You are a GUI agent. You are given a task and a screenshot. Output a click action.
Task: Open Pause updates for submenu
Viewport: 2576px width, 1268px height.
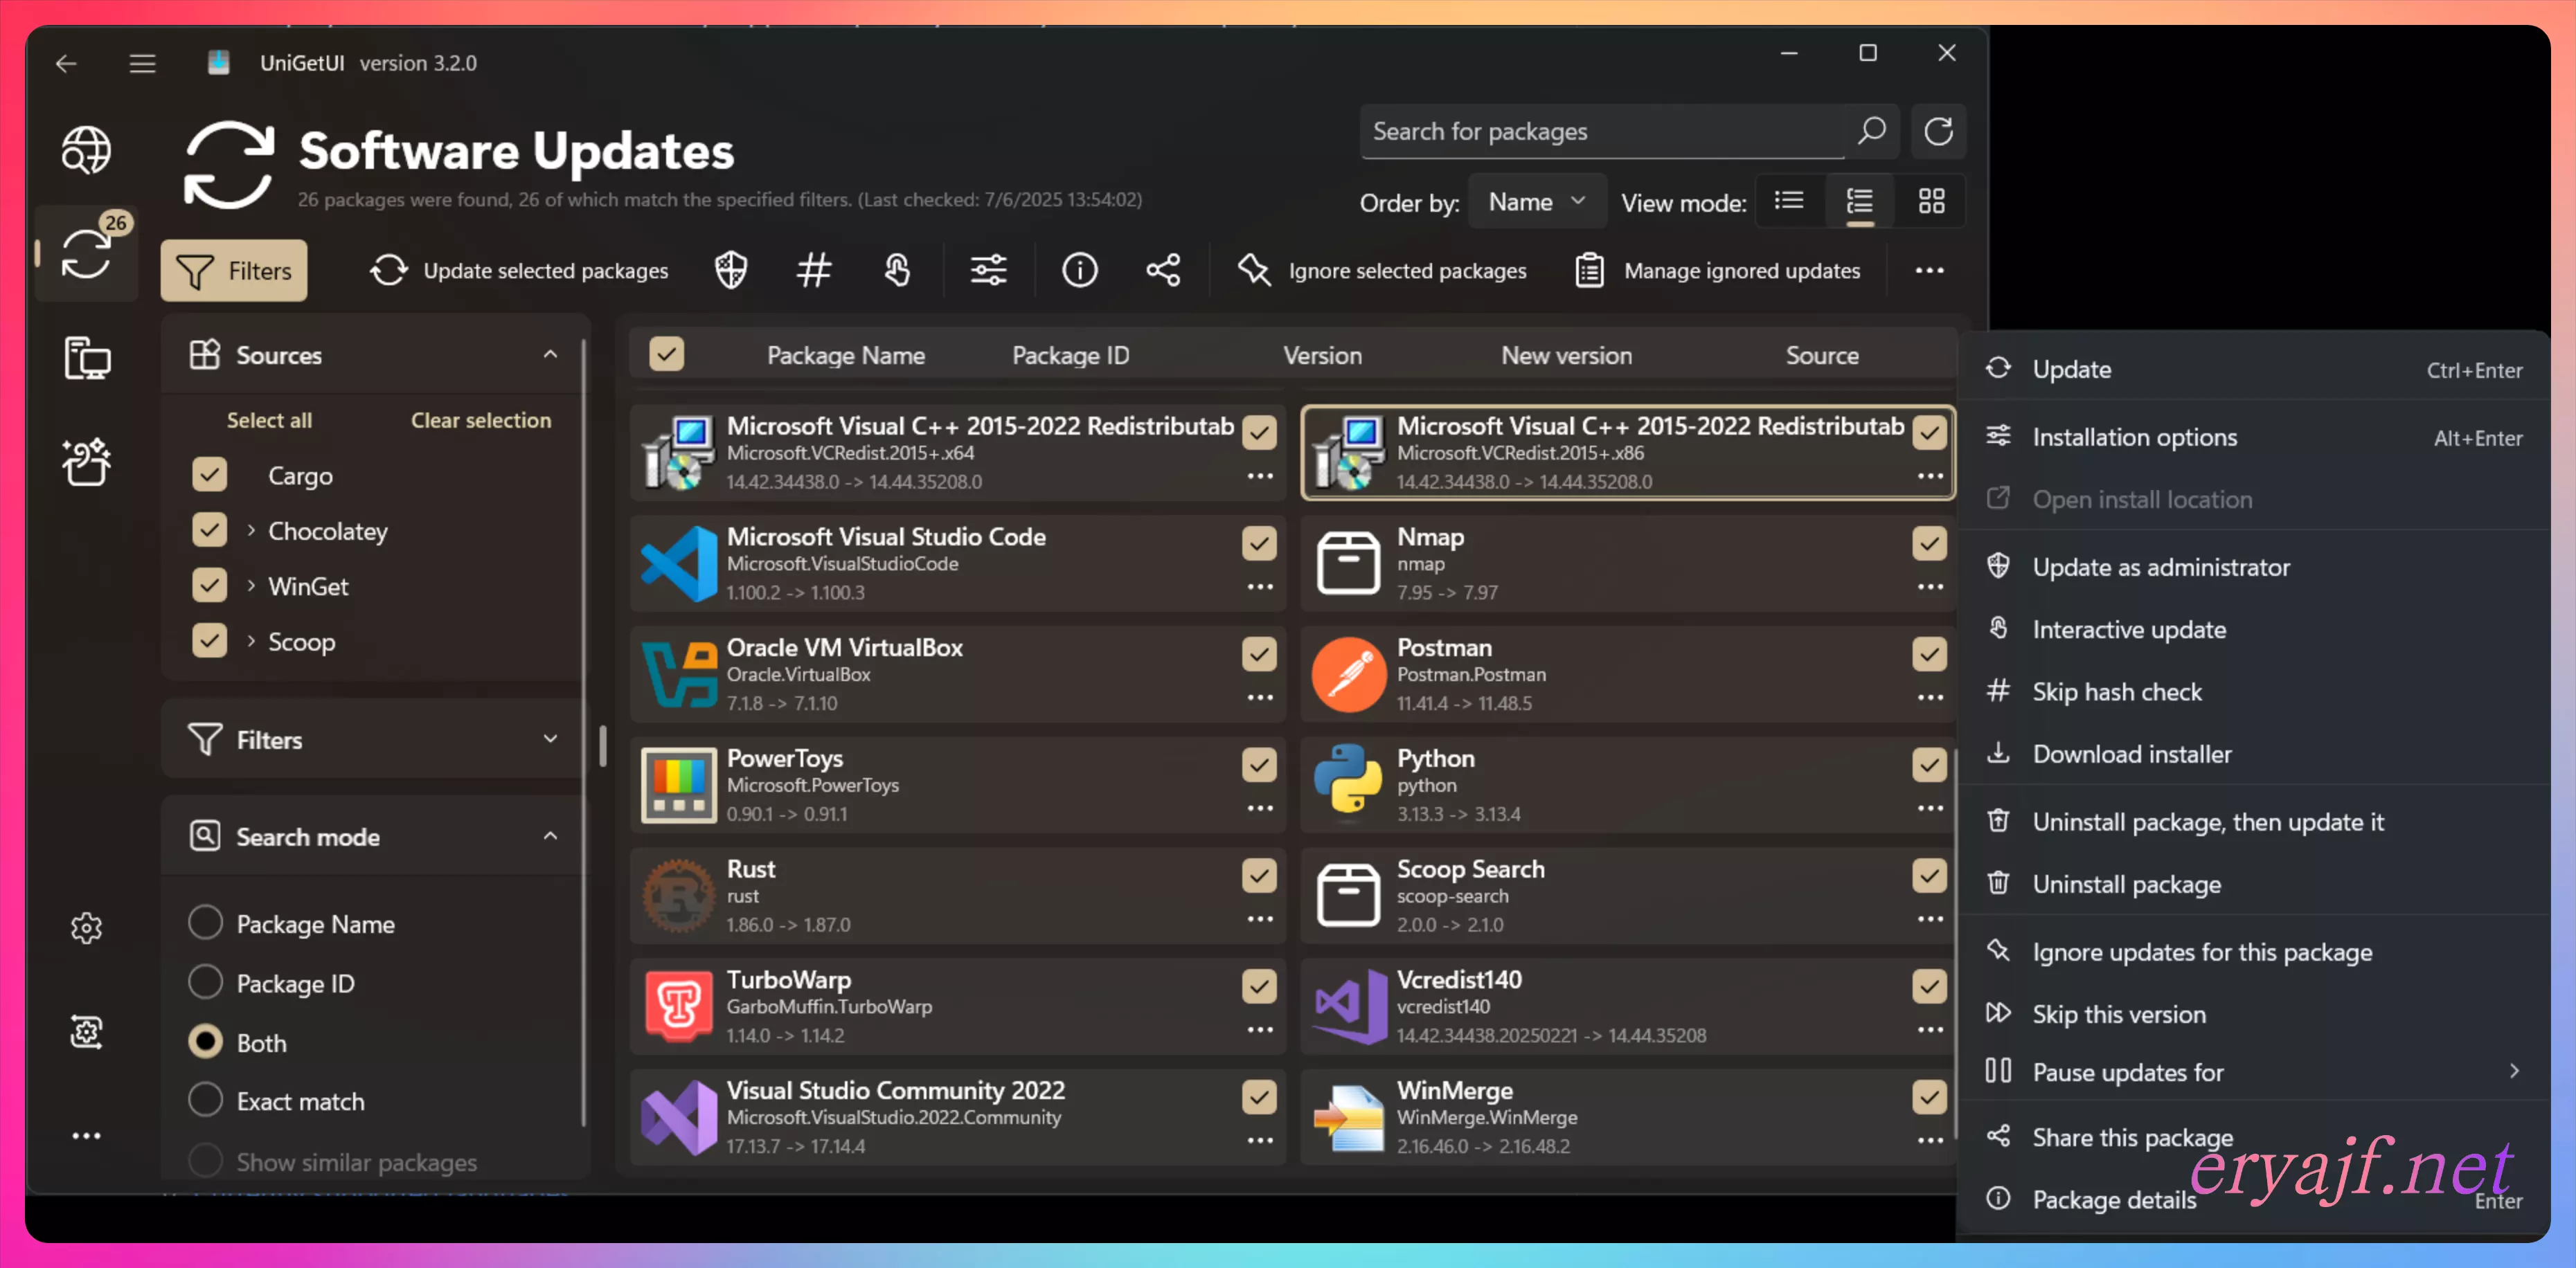(2253, 1071)
